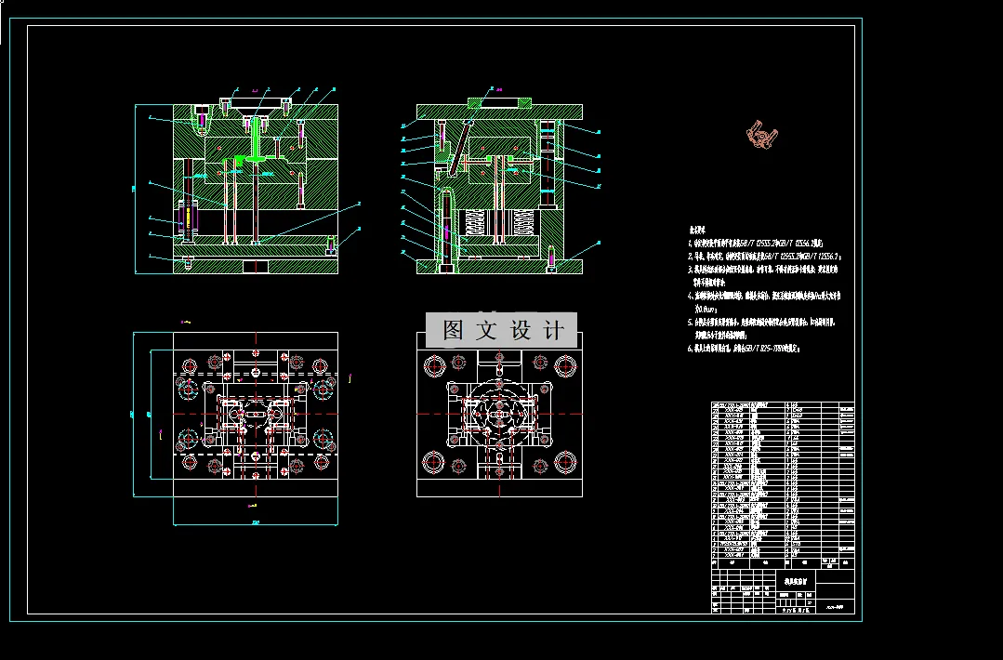Click the top-left guide pillar circle in the right plan view
Image resolution: width=1003 pixels, height=660 pixels.
(x=434, y=366)
